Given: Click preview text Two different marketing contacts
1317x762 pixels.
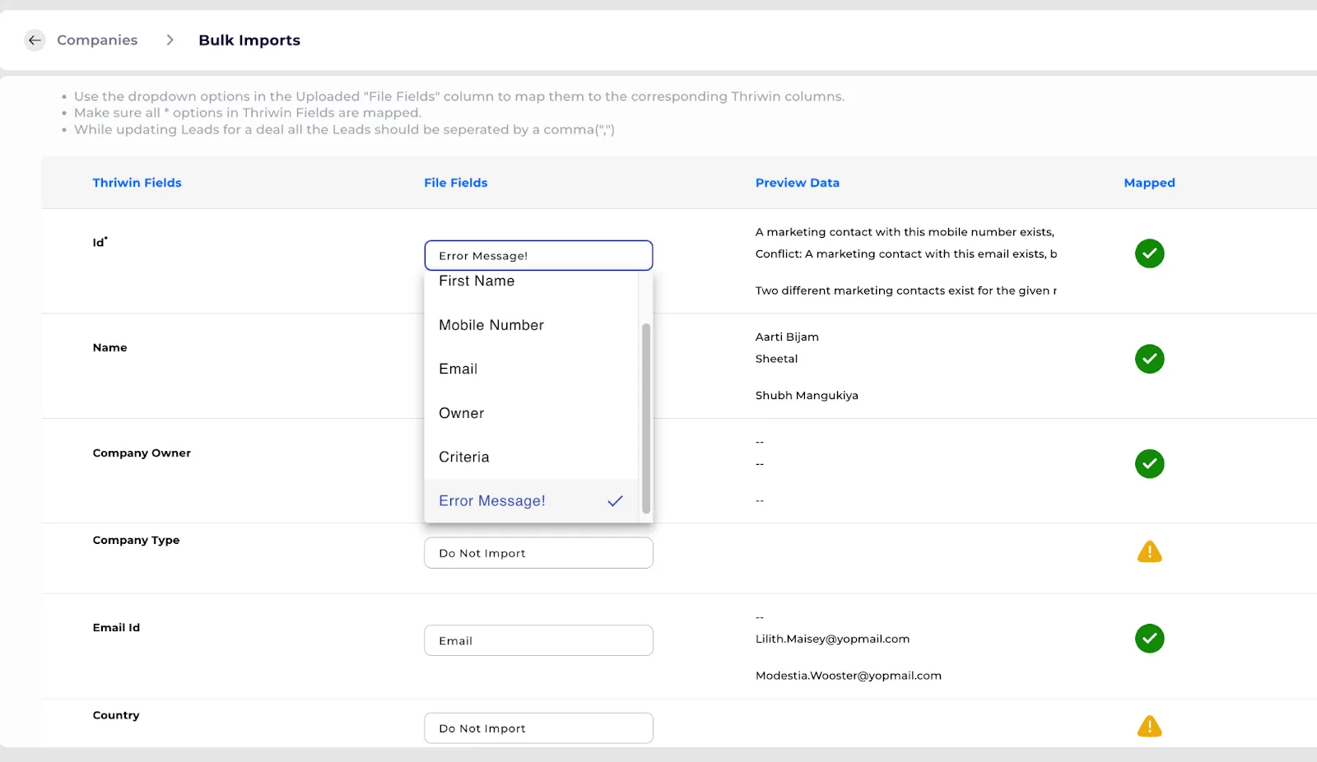Looking at the screenshot, I should 905,290.
